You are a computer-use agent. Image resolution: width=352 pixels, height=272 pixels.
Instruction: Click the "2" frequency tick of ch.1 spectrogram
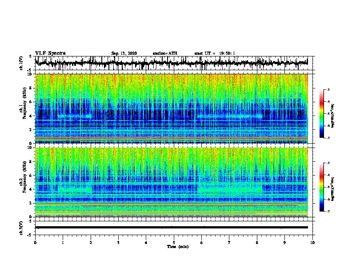pos(31,129)
